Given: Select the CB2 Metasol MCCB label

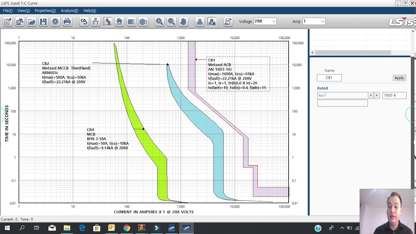Looking at the screenshot, I should [x=66, y=73].
